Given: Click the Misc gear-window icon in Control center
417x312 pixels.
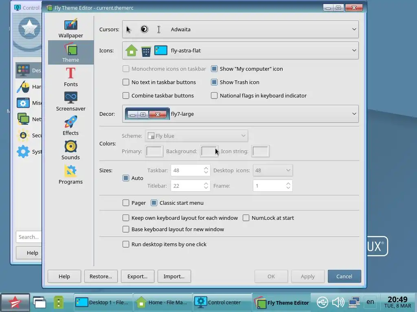Looking at the screenshot, I should click(23, 103).
